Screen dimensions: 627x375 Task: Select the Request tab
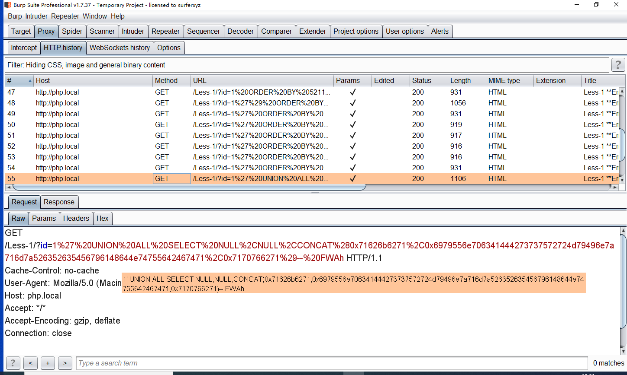coord(24,202)
